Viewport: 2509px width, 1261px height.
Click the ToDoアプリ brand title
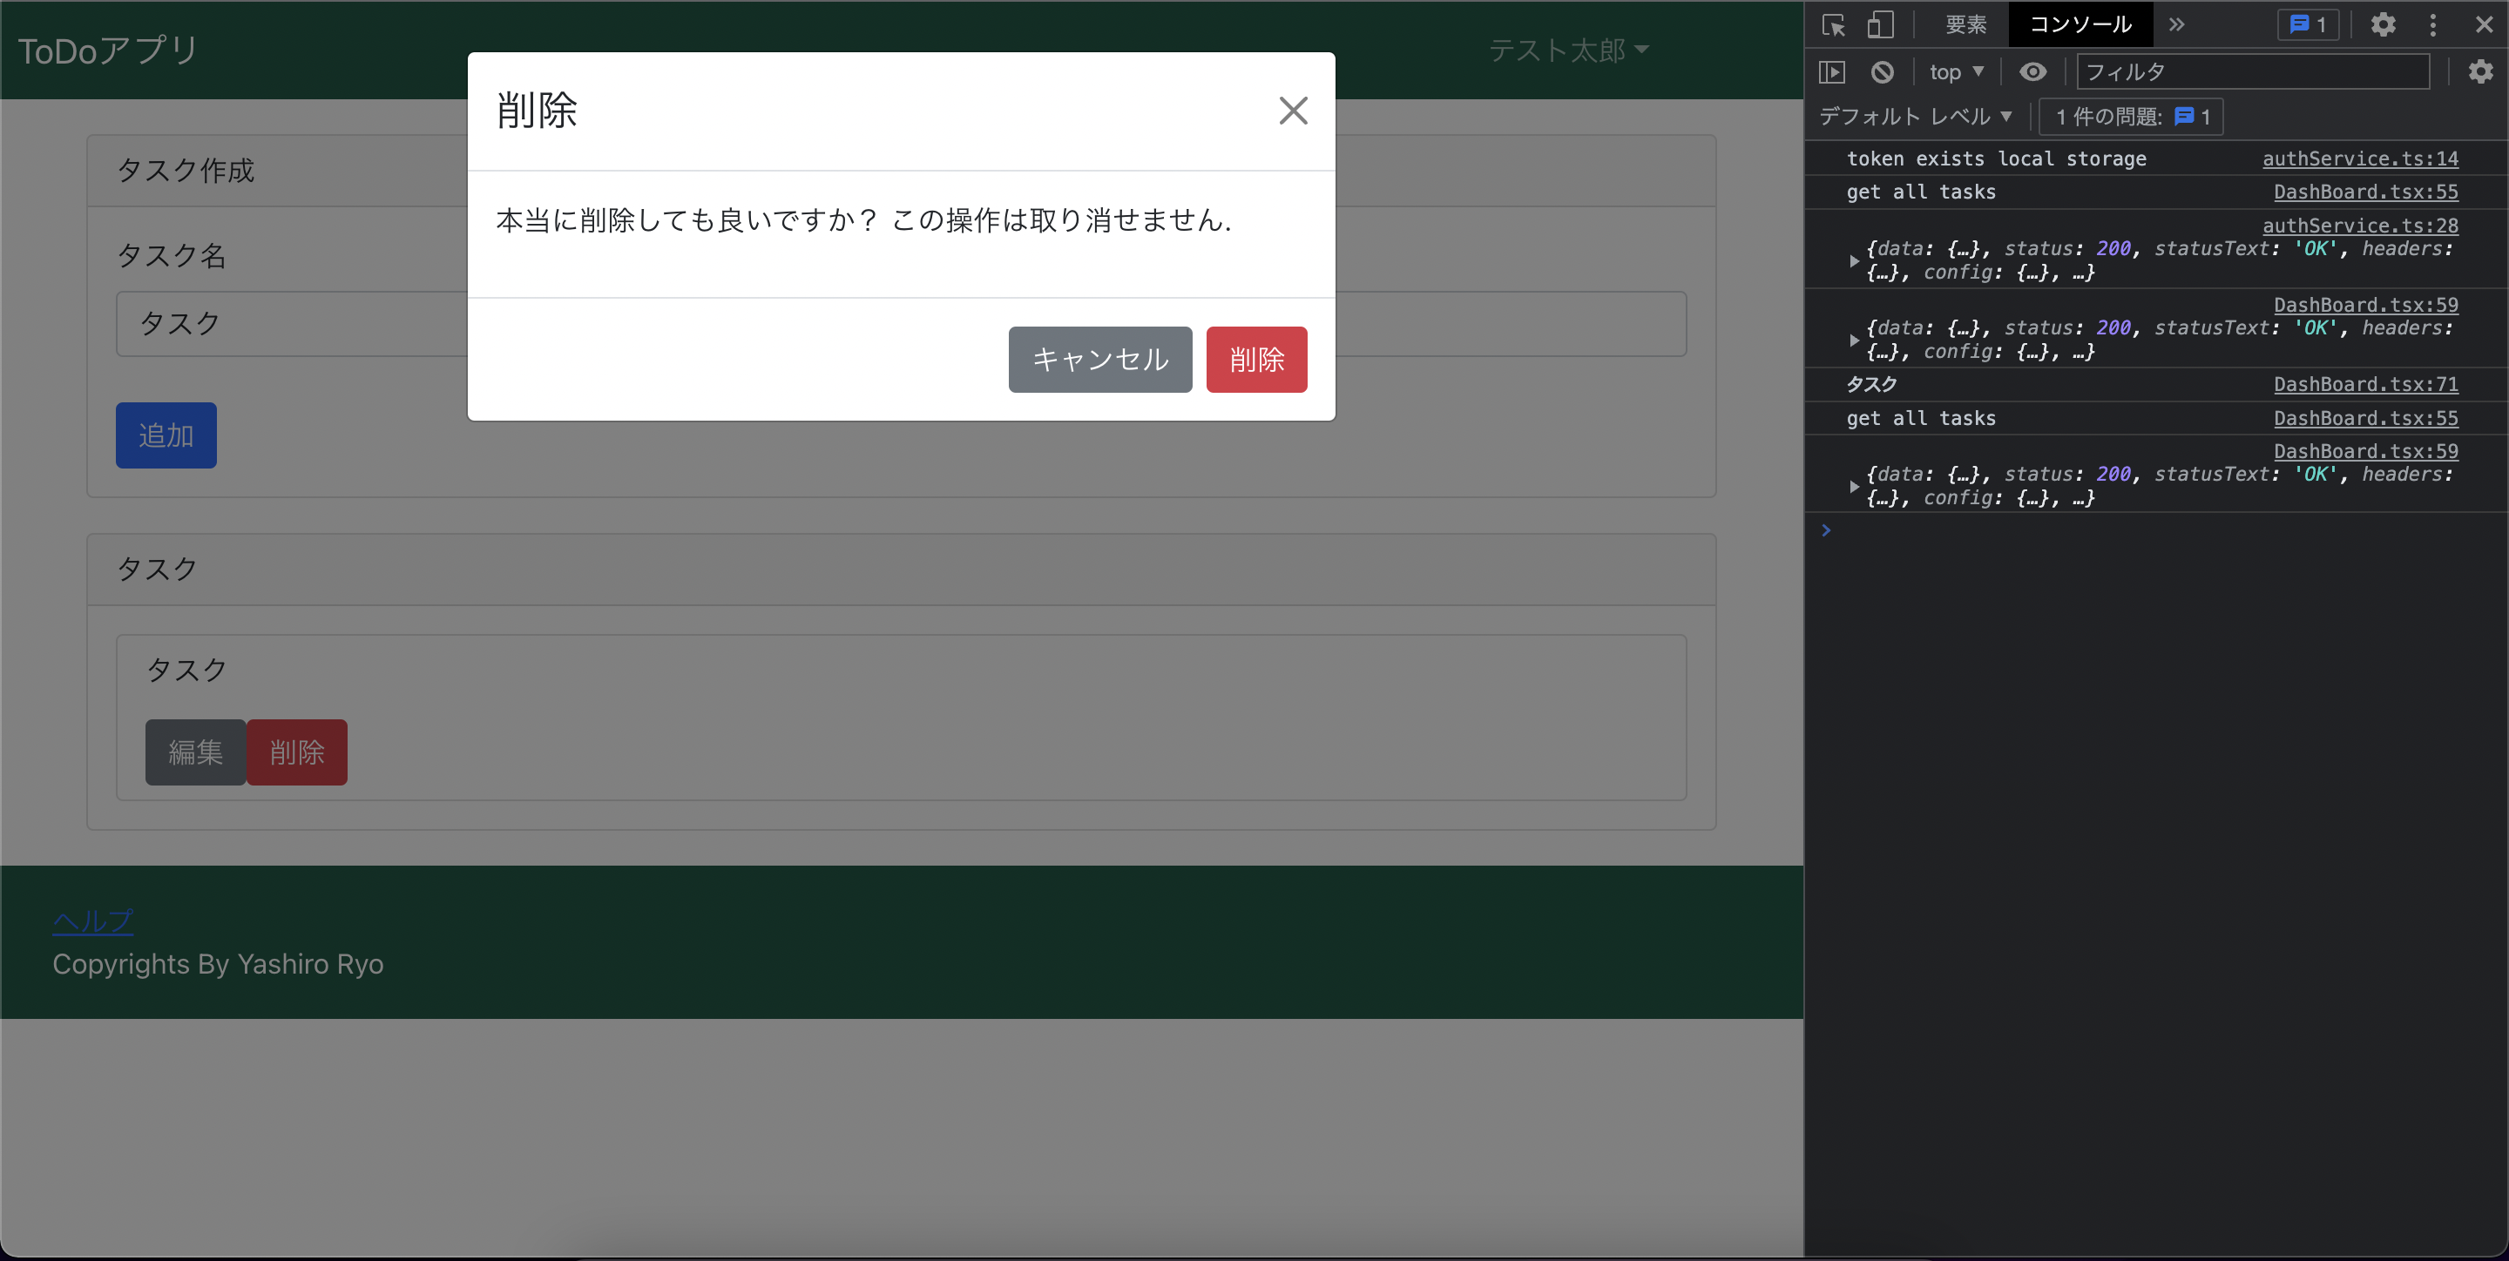(x=108, y=51)
